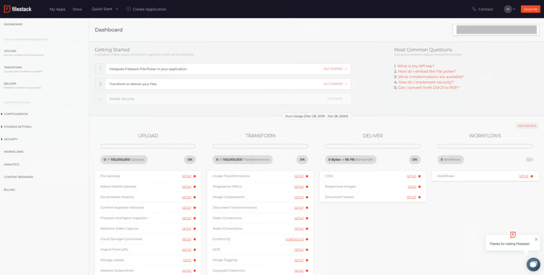Click Setup in the Workflows card
The width and height of the screenshot is (544, 275).
click(523, 176)
